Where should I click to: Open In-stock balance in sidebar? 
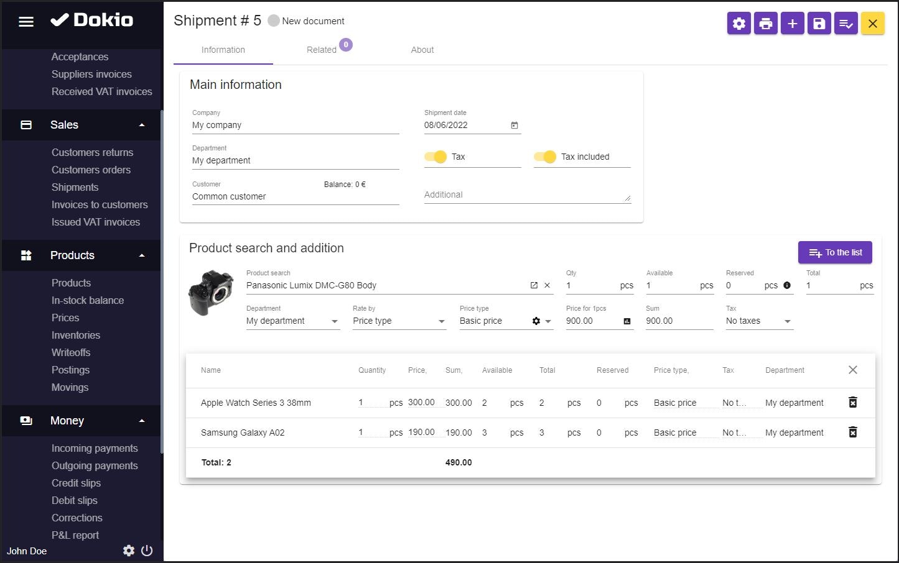[88, 300]
